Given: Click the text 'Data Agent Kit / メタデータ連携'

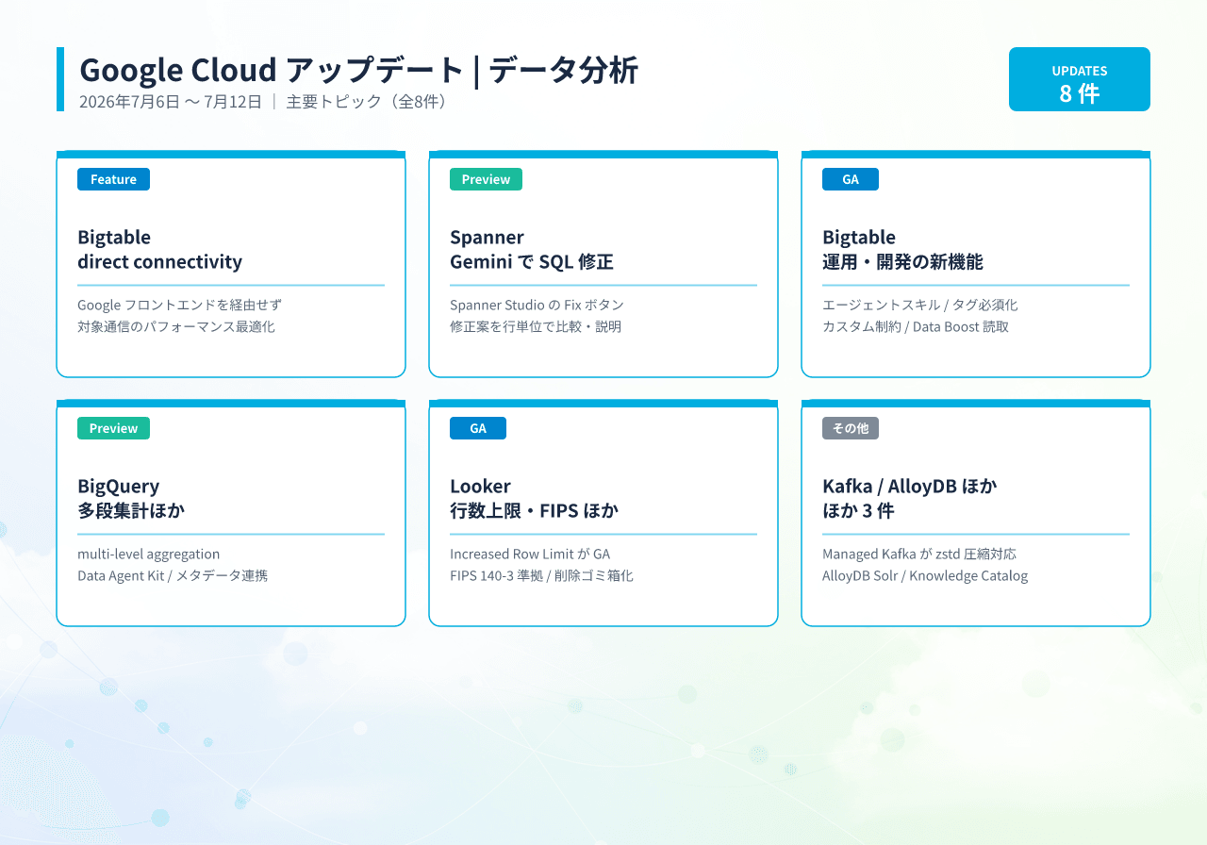Looking at the screenshot, I should pyautogui.click(x=173, y=575).
